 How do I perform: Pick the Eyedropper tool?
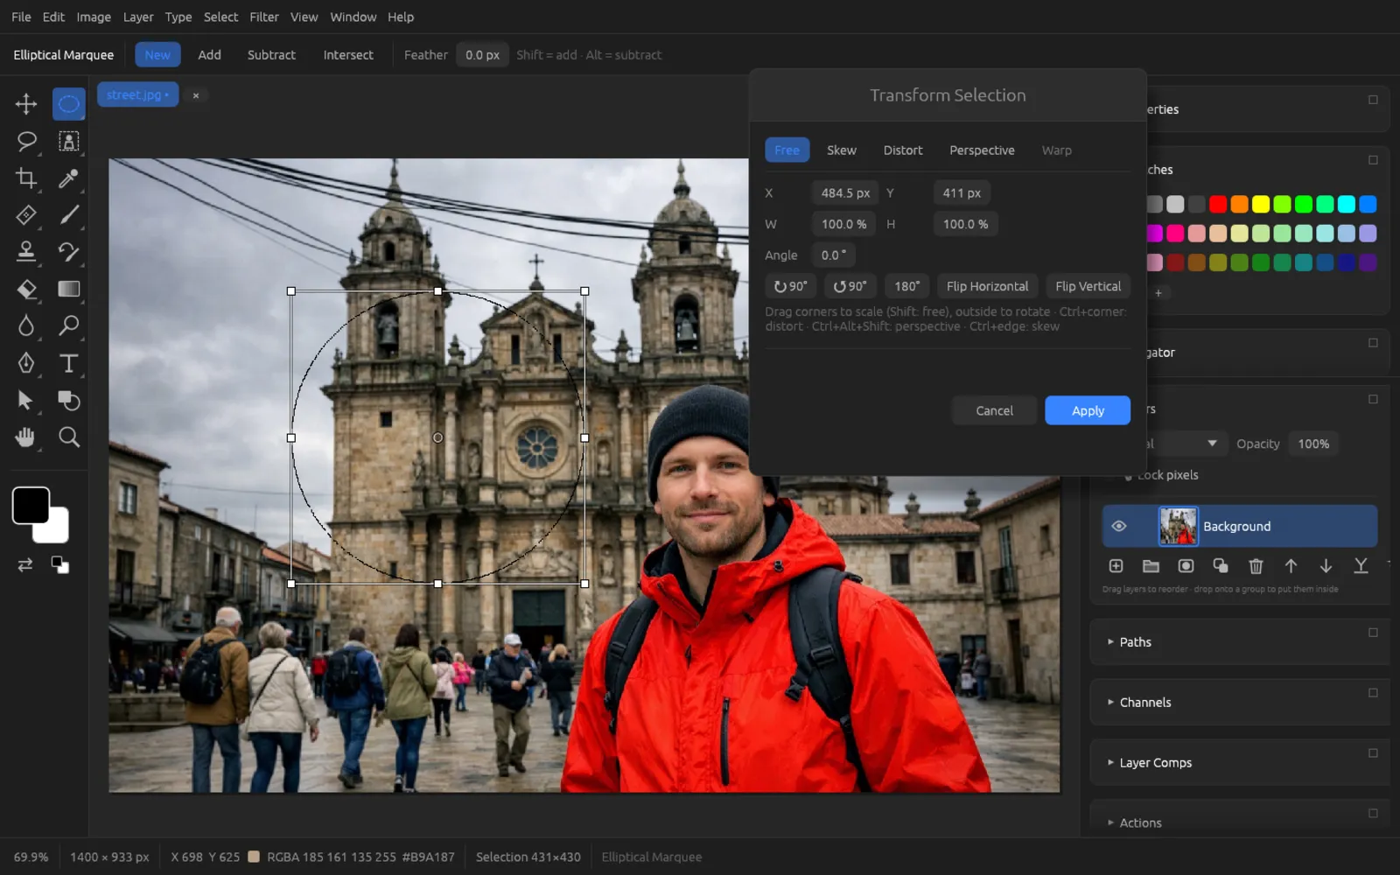click(68, 178)
